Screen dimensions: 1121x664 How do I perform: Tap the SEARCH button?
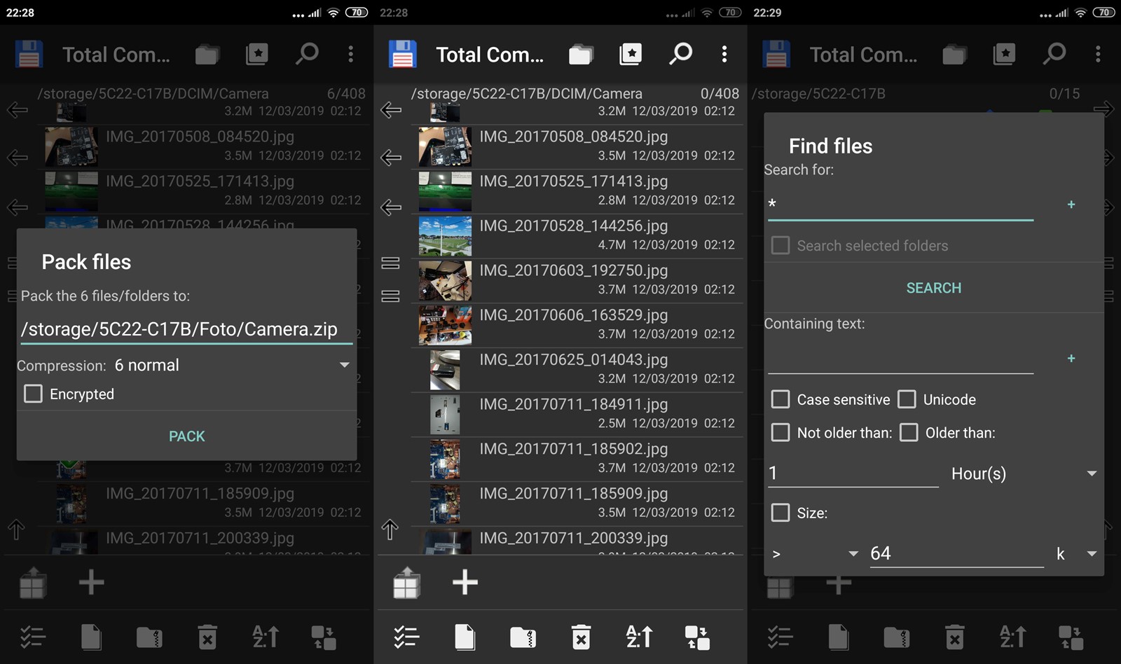[x=934, y=288]
